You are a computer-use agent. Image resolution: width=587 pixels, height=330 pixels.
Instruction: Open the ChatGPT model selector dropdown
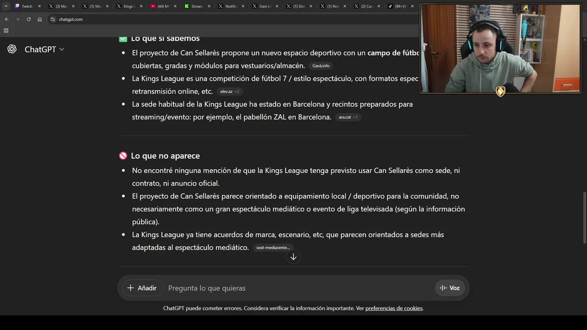tap(44, 49)
